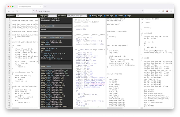The height and width of the screenshot is (117, 180).
Task: Open a new tab with the plus icon
Action: click(x=45, y=7)
